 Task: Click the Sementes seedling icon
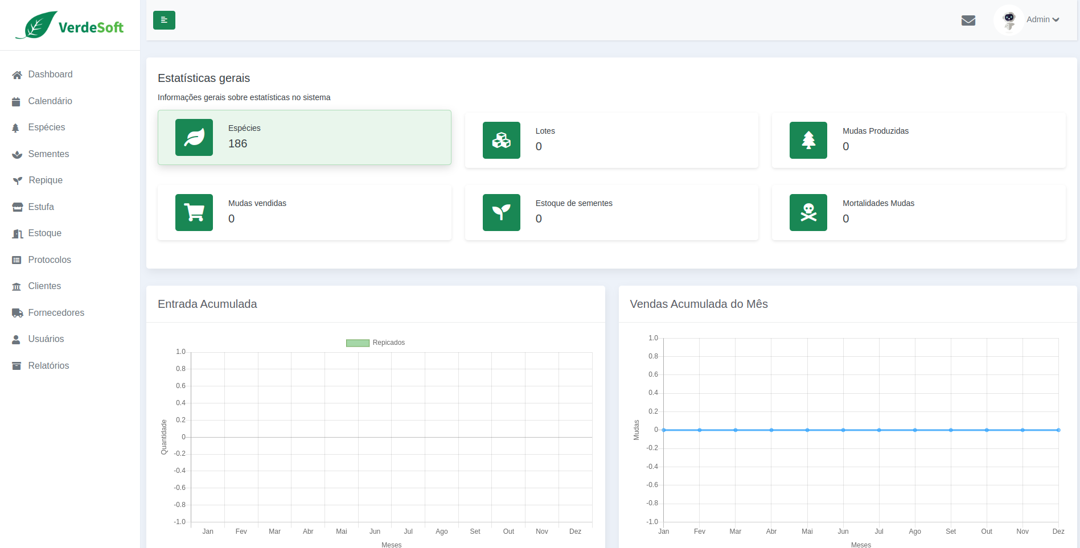tap(17, 154)
